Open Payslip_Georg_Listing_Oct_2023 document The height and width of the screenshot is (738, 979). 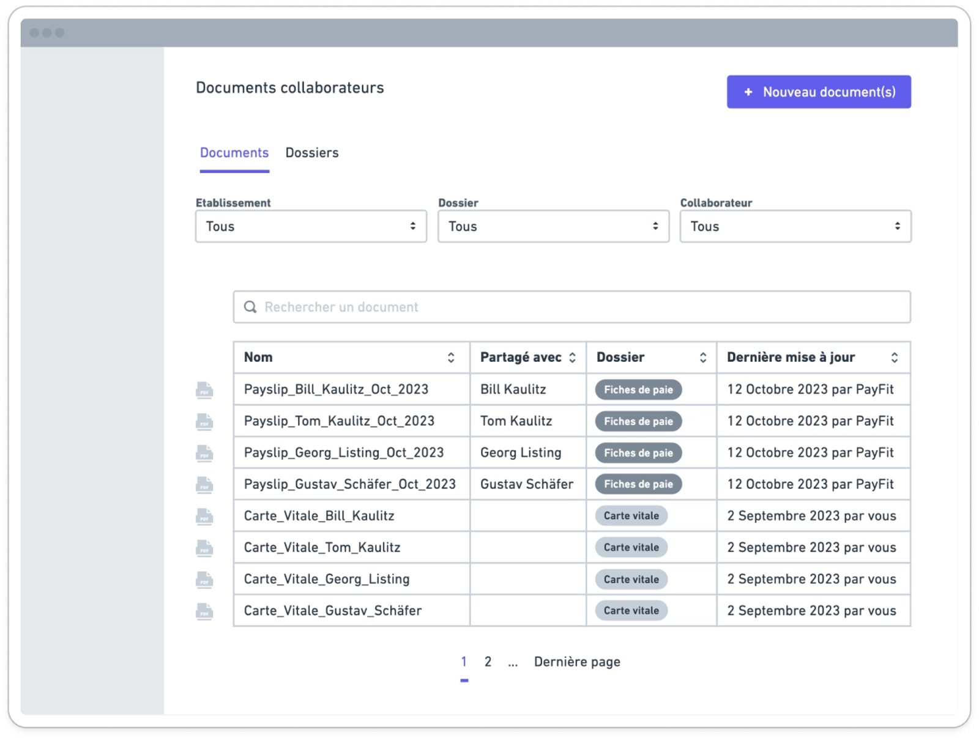(x=344, y=452)
